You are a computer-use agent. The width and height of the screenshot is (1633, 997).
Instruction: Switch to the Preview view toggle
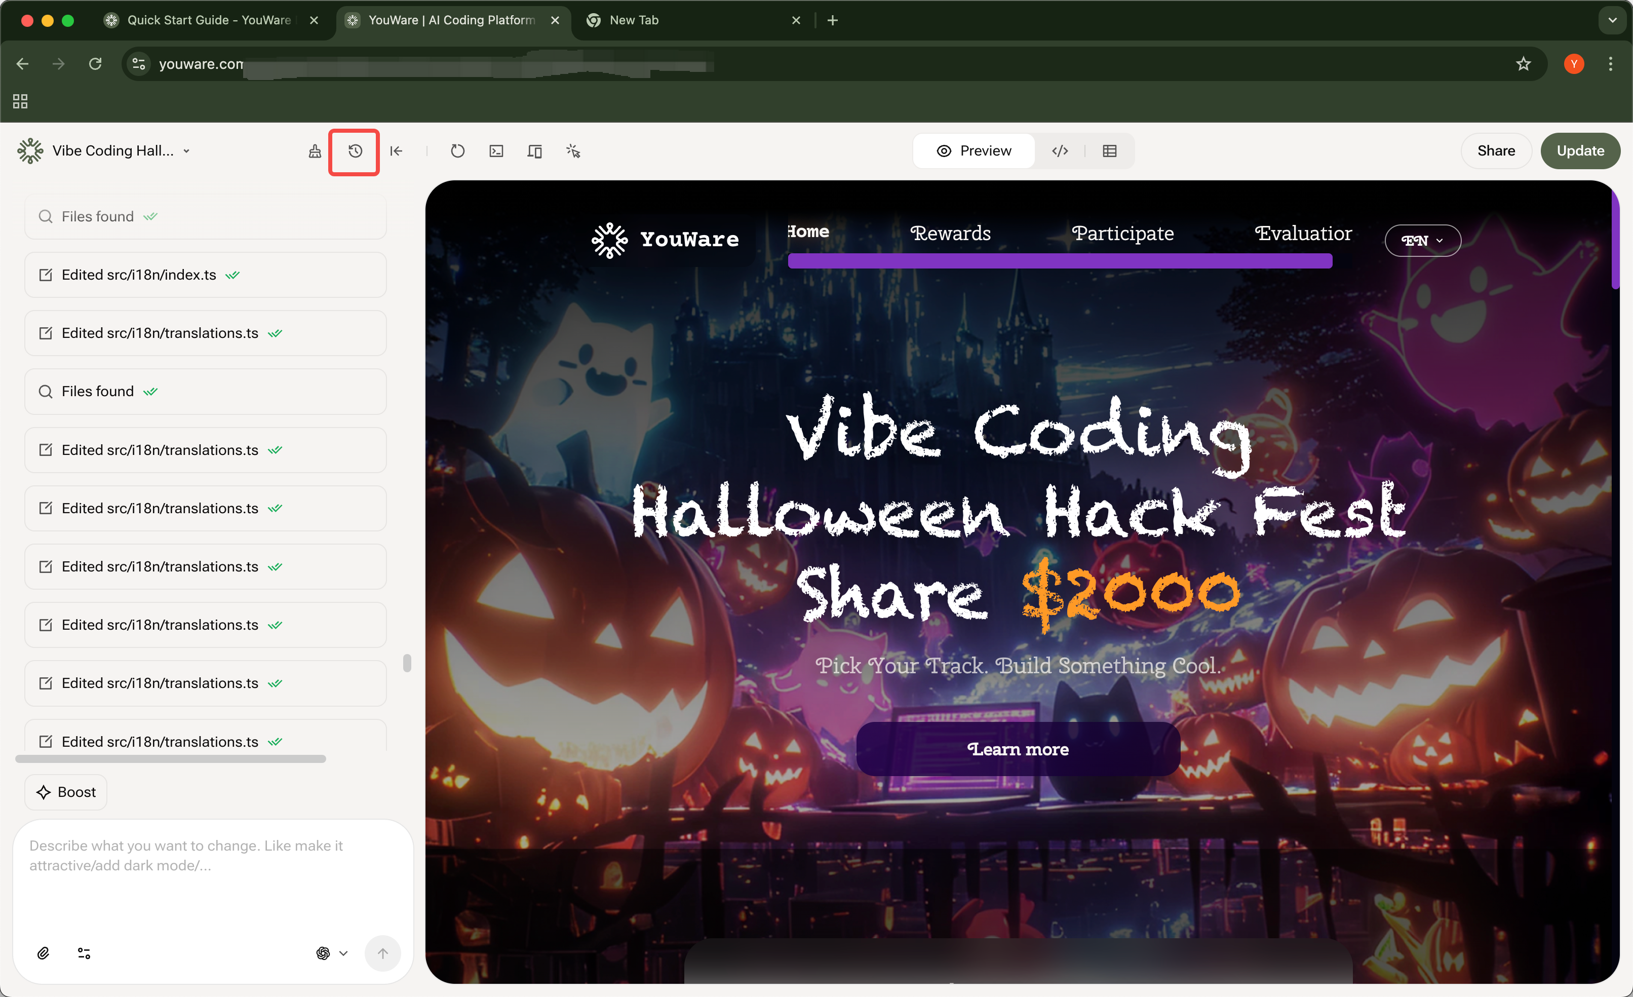(974, 151)
